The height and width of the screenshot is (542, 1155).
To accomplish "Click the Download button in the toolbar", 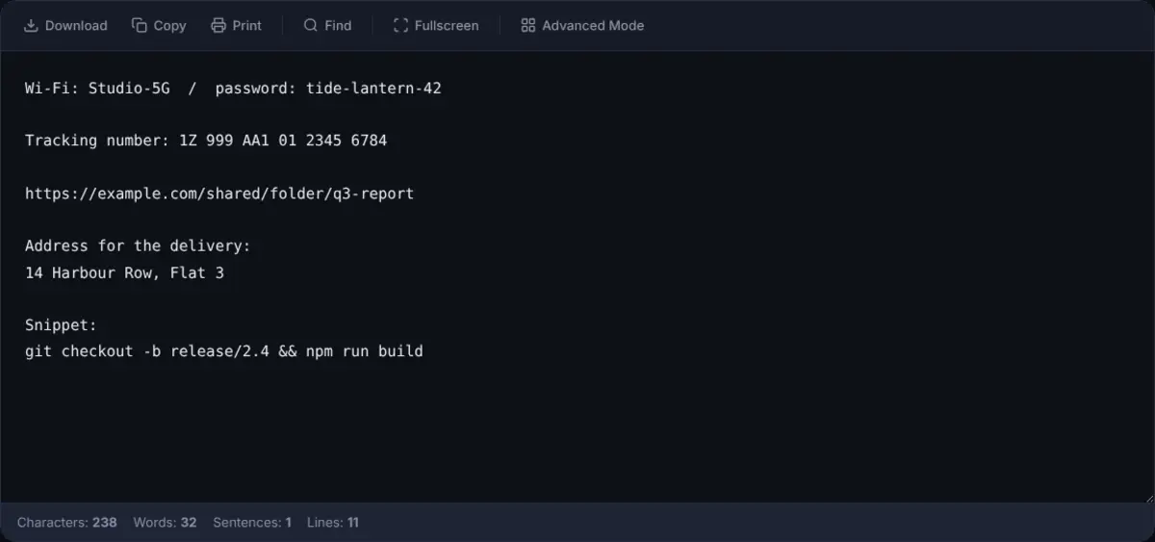I will pyautogui.click(x=65, y=26).
